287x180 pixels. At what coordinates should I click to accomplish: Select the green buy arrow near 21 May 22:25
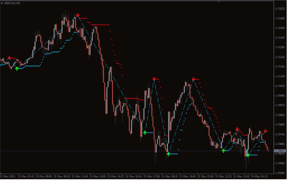pyautogui.click(x=223, y=151)
